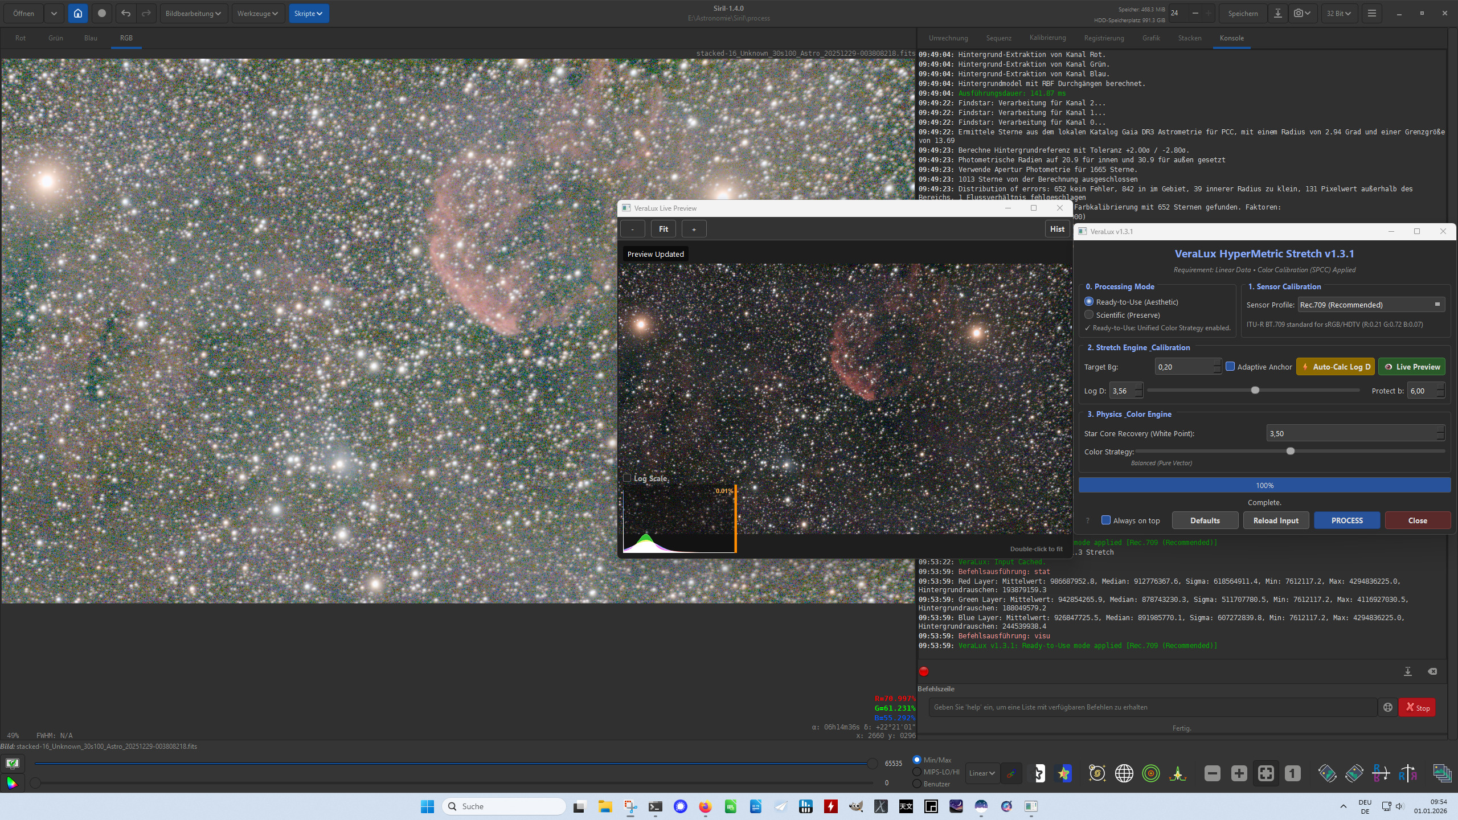Open the Linear display mode dropdown
This screenshot has height=820, width=1458.
(x=982, y=773)
